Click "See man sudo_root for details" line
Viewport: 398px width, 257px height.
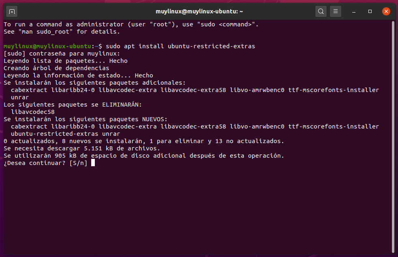tap(62, 32)
